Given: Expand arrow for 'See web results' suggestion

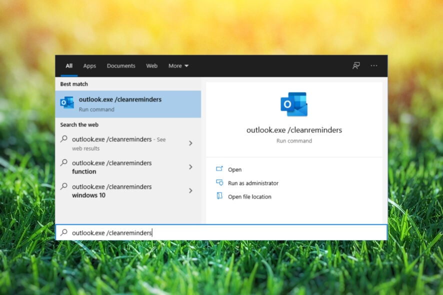Looking at the screenshot, I should (190, 143).
